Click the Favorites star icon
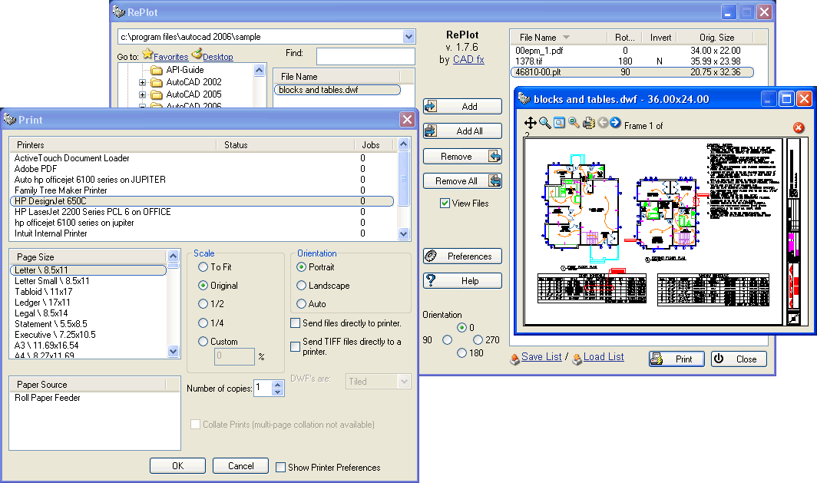Image resolution: width=817 pixels, height=483 pixels. 147,54
